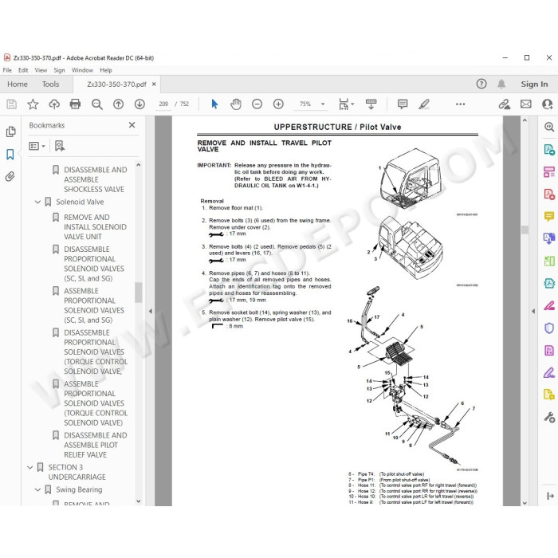Click the read mode scrolling icon
558x558 pixels.
371,104
